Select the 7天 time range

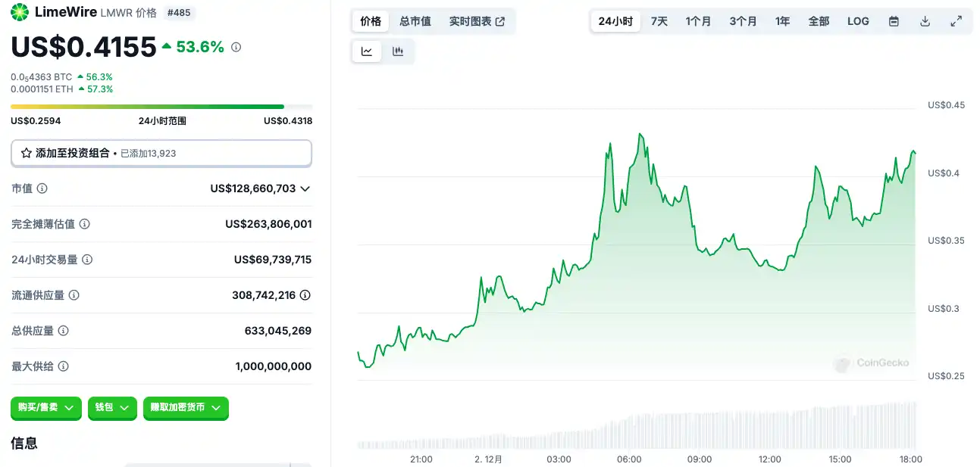tap(659, 21)
